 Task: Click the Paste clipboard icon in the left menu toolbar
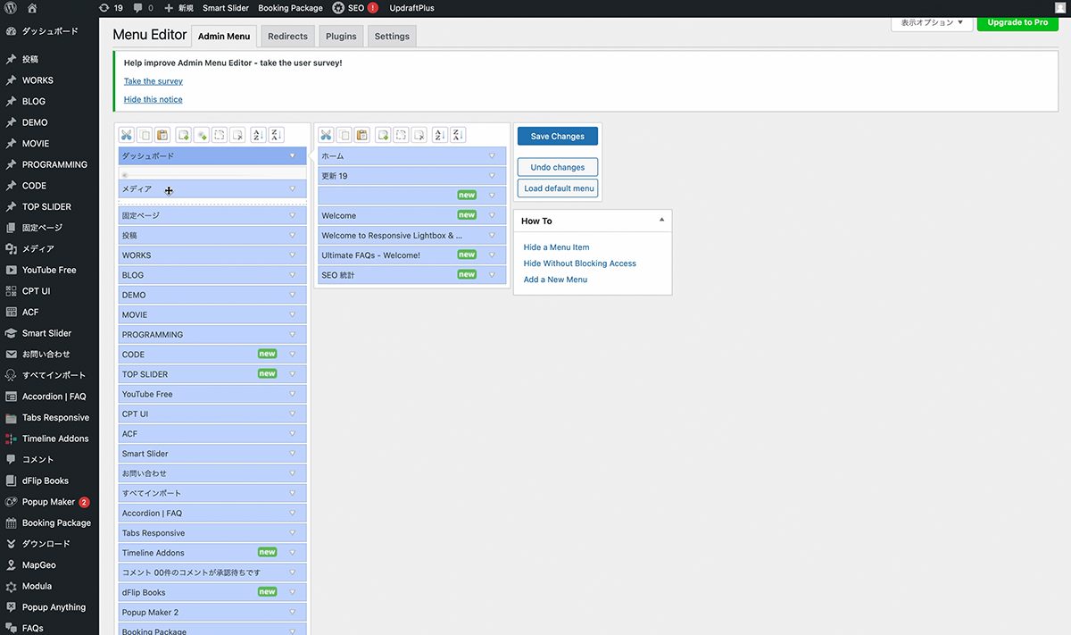(162, 136)
